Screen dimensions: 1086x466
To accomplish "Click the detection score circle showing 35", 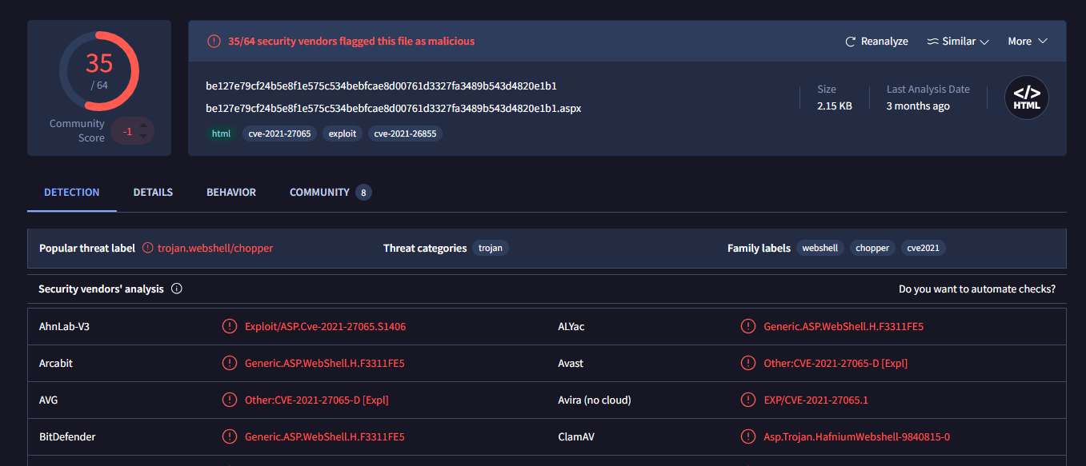I will [99, 71].
